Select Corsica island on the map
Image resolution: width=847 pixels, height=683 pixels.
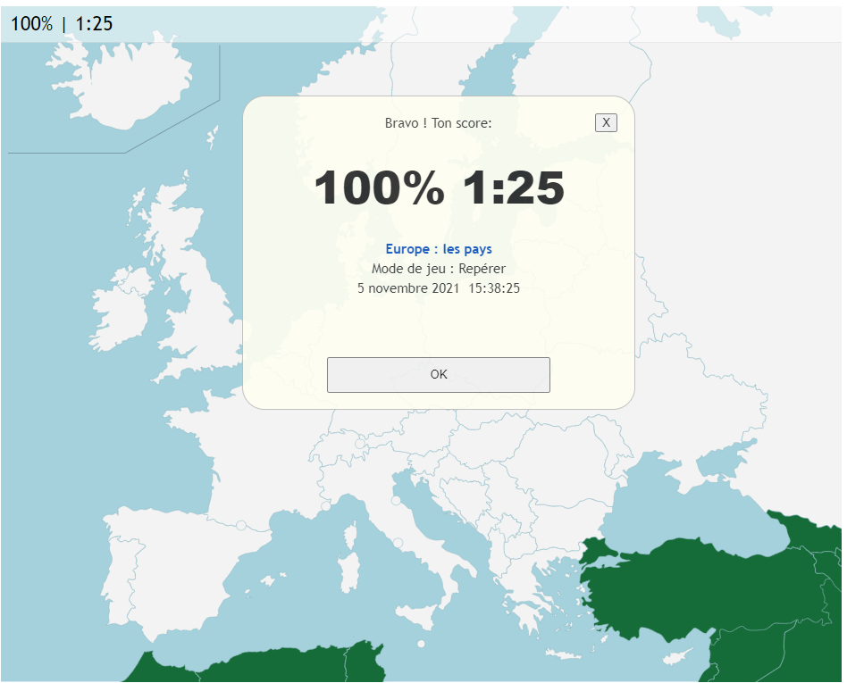[x=350, y=535]
